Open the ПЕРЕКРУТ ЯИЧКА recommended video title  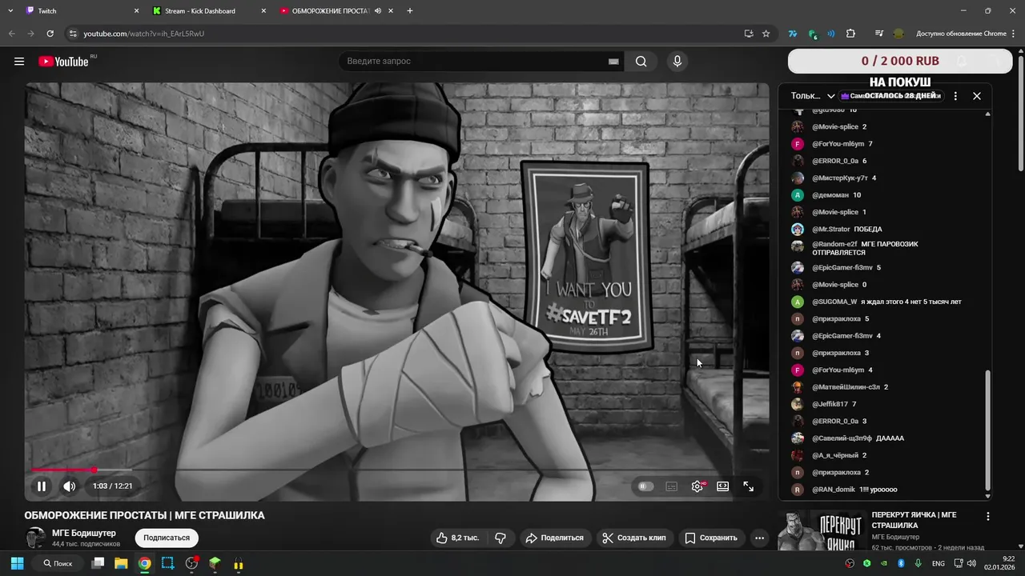click(x=914, y=520)
